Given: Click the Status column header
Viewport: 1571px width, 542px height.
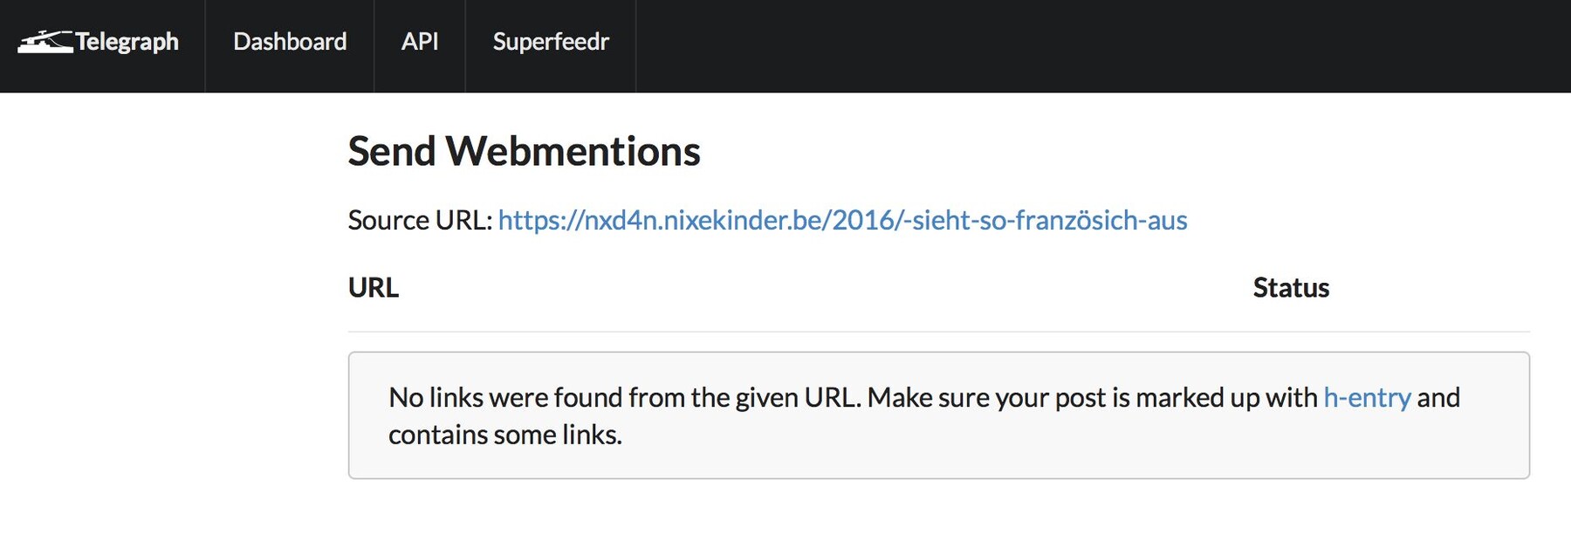Looking at the screenshot, I should pyautogui.click(x=1291, y=288).
